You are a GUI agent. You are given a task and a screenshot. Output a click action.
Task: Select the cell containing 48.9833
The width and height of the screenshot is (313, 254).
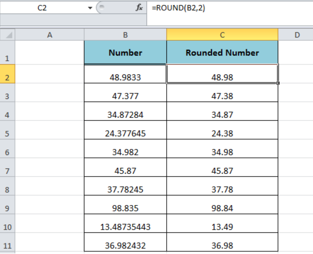tap(125, 74)
